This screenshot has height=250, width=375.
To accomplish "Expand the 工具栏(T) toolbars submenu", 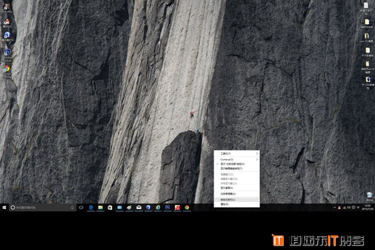I will coord(237,153).
